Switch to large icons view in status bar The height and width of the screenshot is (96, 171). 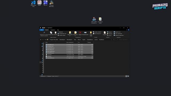pyautogui.click(x=128, y=76)
